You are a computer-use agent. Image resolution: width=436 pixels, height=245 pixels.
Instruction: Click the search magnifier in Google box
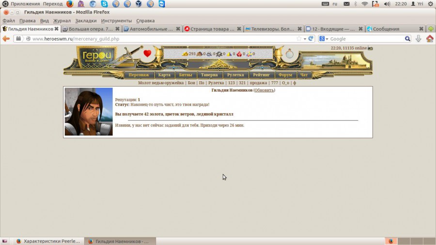407,39
